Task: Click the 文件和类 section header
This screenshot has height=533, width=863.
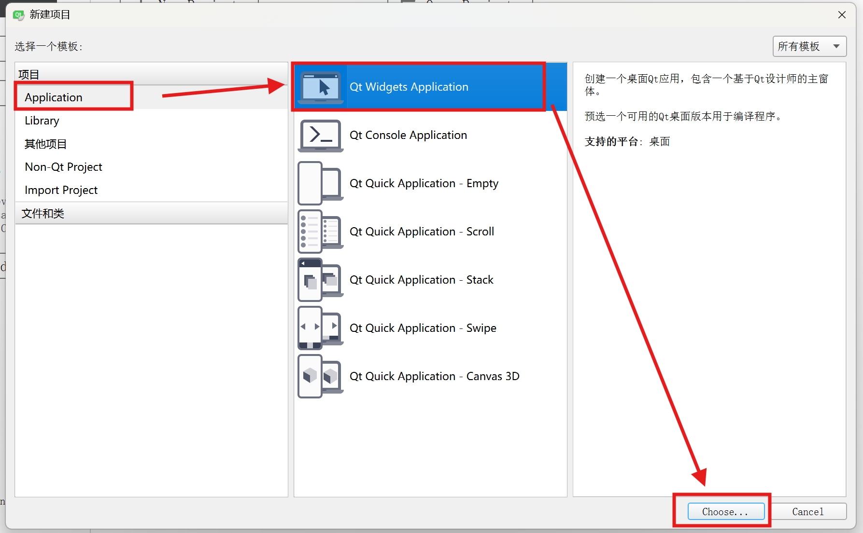Action: [151, 213]
